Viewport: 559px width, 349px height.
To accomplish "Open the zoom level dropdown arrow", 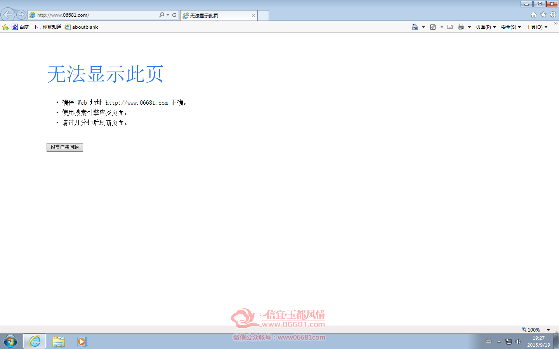I will click(x=548, y=330).
